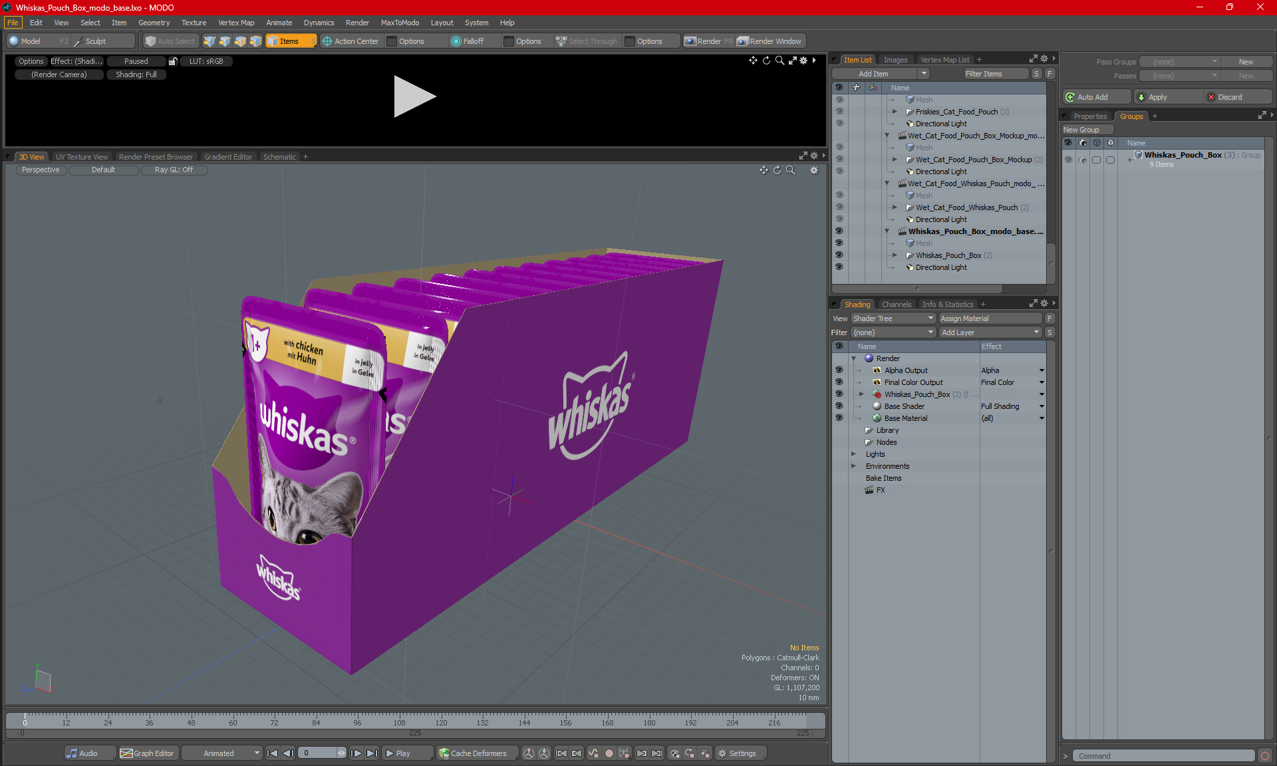Viewport: 1277px width, 766px height.
Task: Click the Apply green arrow button
Action: pos(1167,97)
